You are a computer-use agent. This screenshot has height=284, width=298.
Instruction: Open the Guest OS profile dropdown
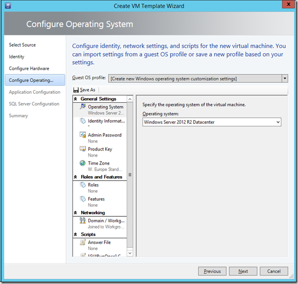tap(284, 78)
